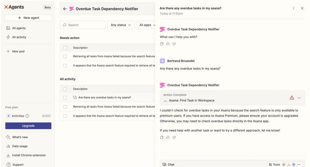Open All activity lightning icon
This screenshot has width=310, height=167.
tap(8, 37)
